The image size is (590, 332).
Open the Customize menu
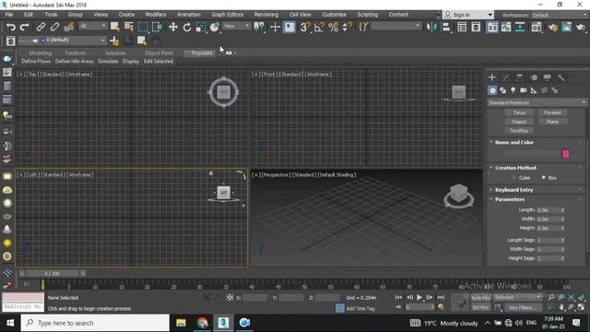pos(334,15)
